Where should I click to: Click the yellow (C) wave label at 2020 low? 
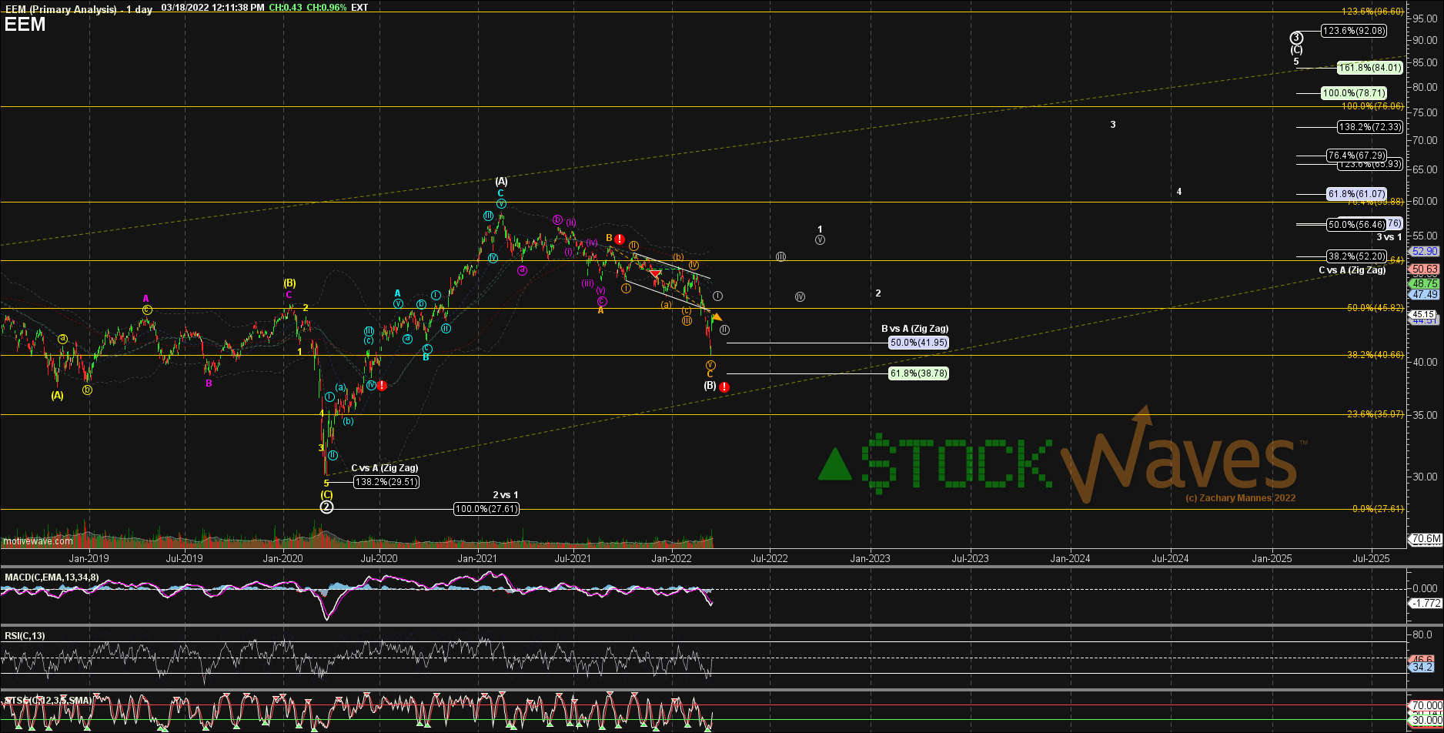[326, 495]
